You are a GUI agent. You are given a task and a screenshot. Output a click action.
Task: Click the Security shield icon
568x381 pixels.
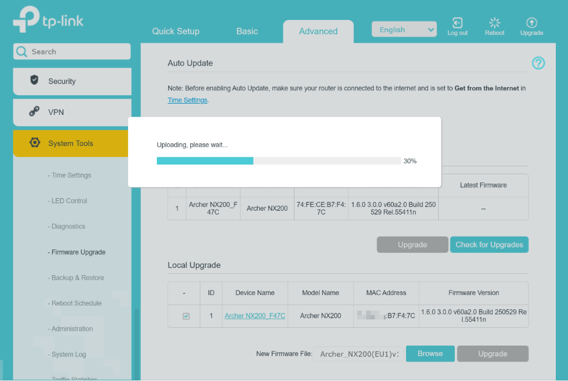pos(34,80)
